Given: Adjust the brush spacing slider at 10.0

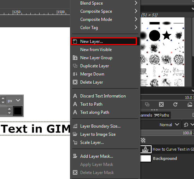Looking at the screenshot, I should pos(166,97).
